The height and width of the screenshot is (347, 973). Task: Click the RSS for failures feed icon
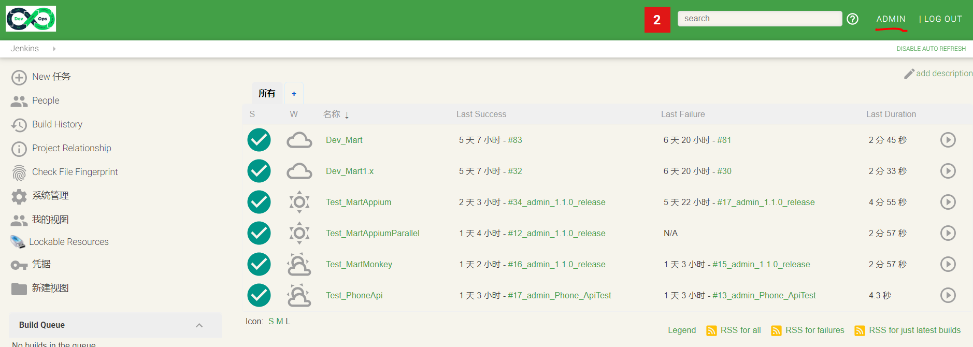pyautogui.click(x=776, y=330)
